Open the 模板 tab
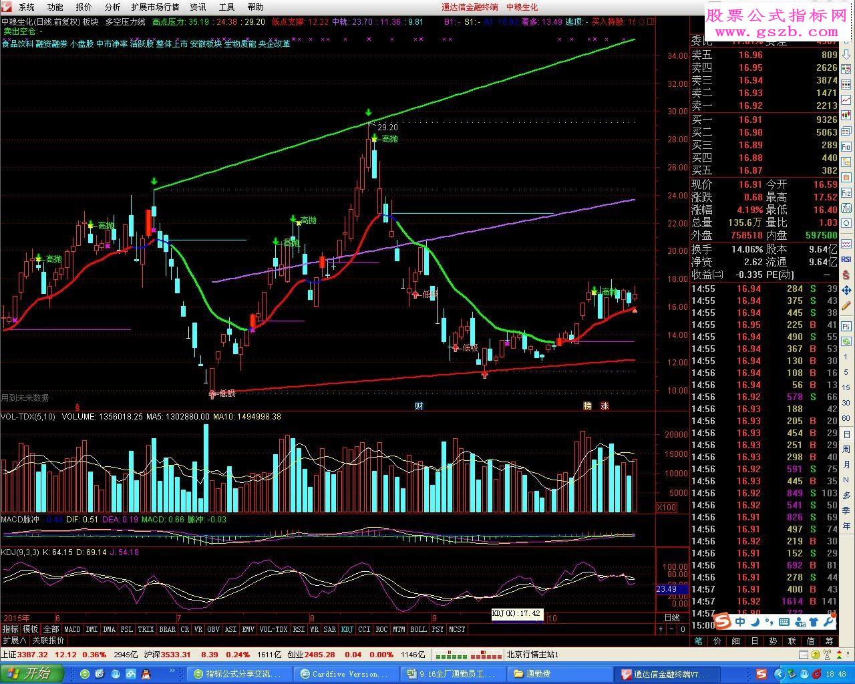Viewport: 855px width, 684px height. pyautogui.click(x=30, y=629)
